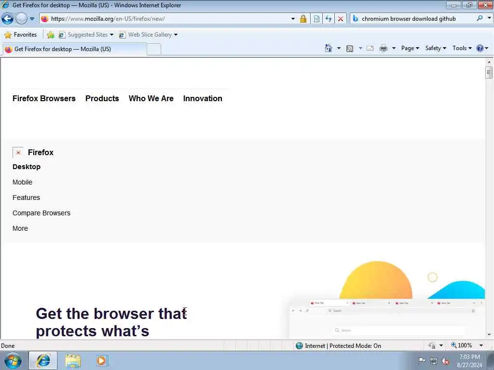Screen dimensions: 494x370
Task: Open the Page menu
Action: 410,48
